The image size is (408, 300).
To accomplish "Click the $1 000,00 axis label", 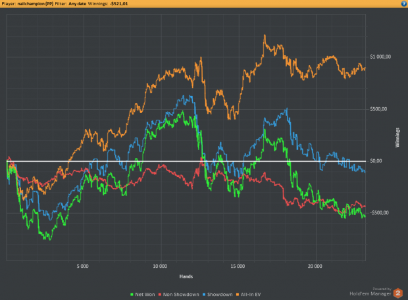I will pos(380,57).
